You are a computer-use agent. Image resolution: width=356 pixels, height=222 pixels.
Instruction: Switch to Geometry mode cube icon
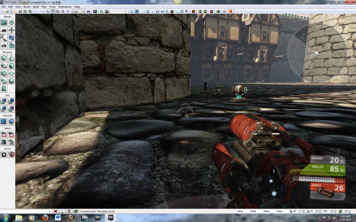(11, 23)
